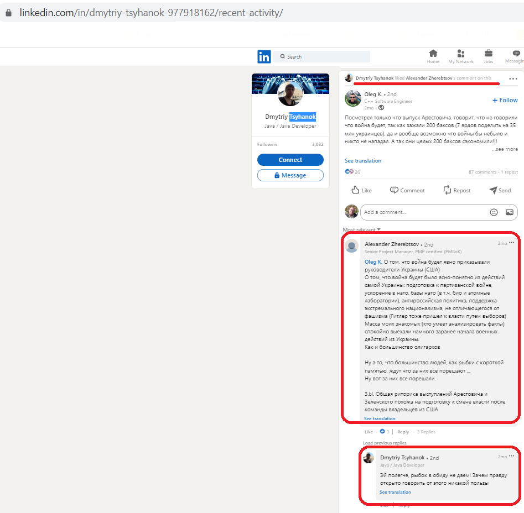
Task: Load previous replies
Action: pos(385,443)
